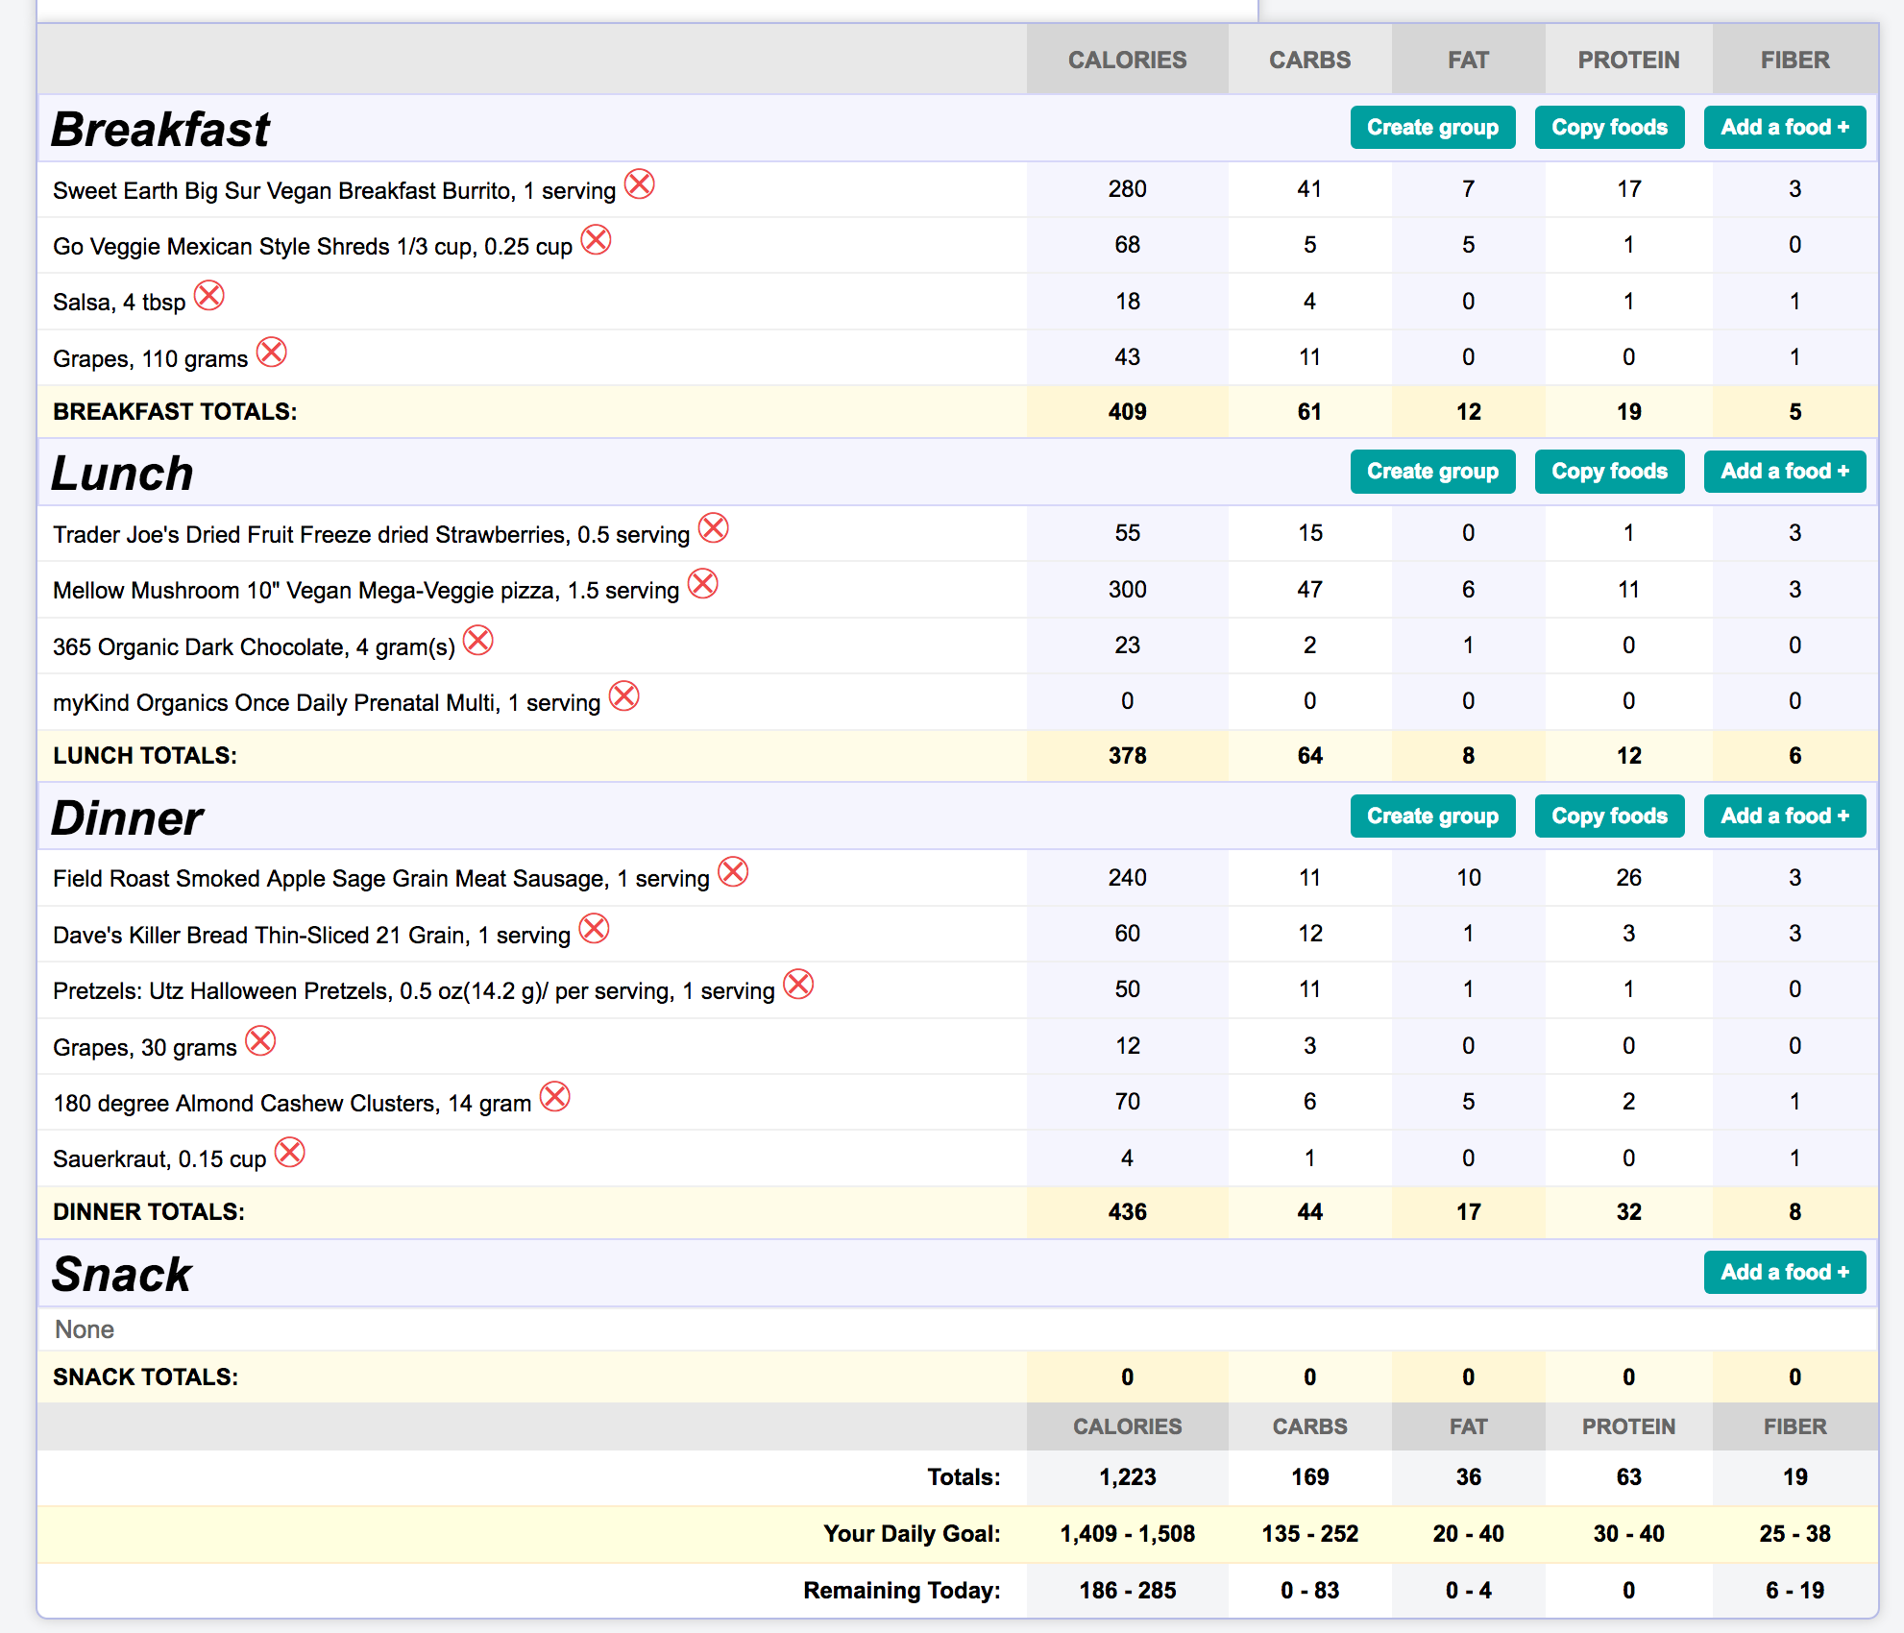Click Copy foods for Breakfast
The image size is (1904, 1633).
pos(1609,128)
